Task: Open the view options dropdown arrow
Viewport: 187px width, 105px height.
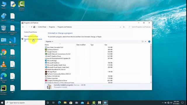Action: [146, 41]
